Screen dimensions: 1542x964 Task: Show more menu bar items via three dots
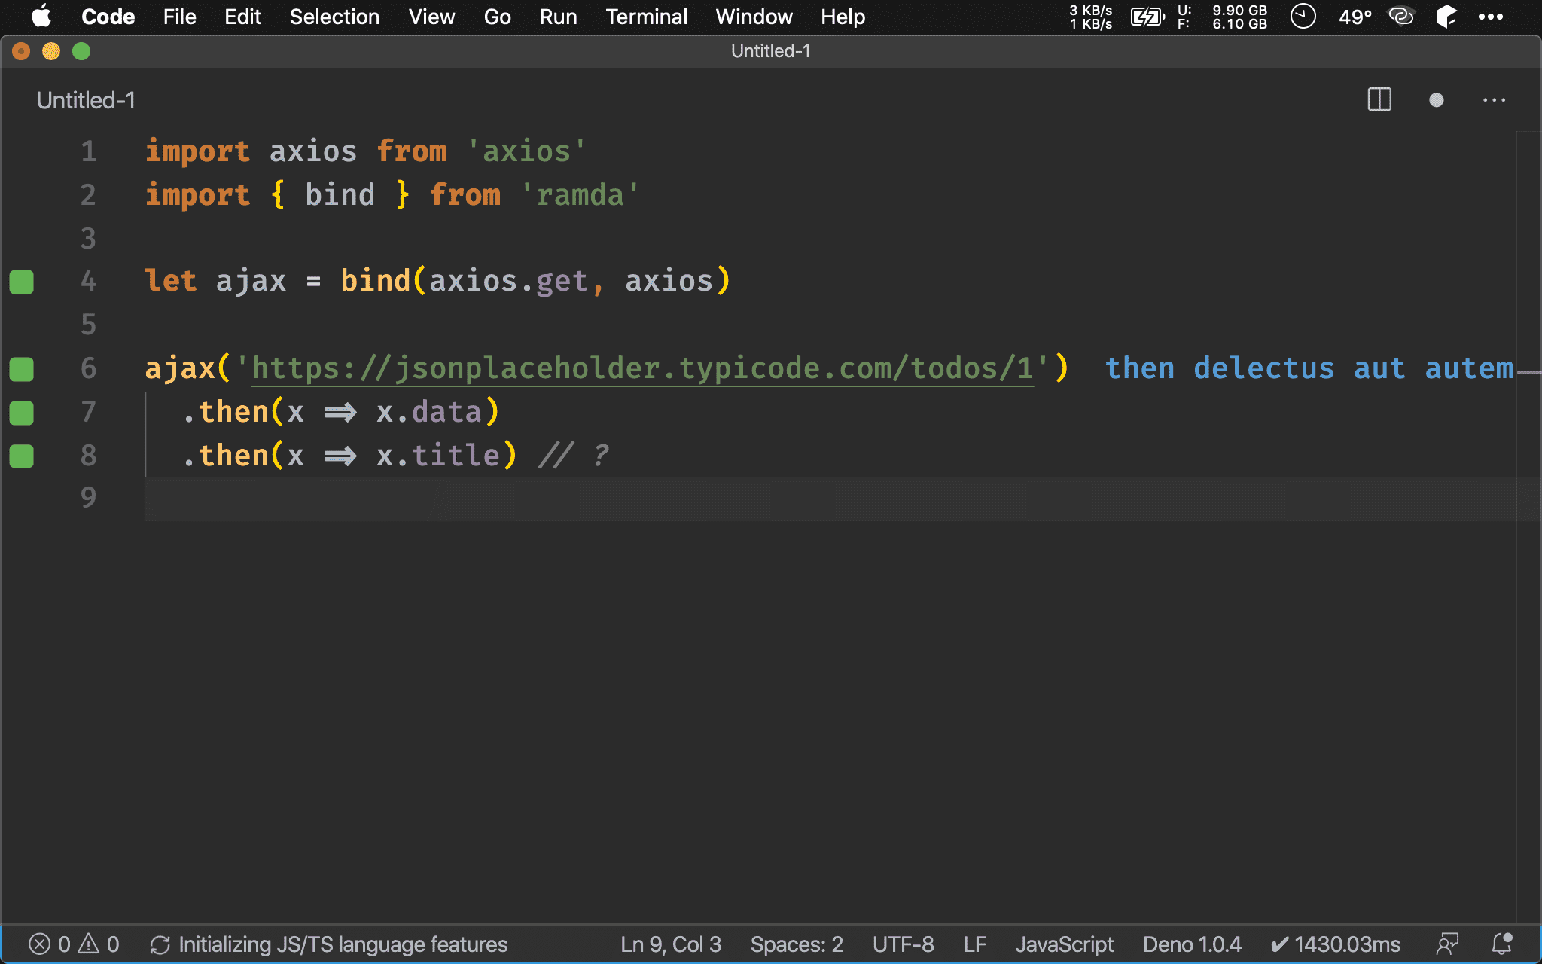[1491, 17]
